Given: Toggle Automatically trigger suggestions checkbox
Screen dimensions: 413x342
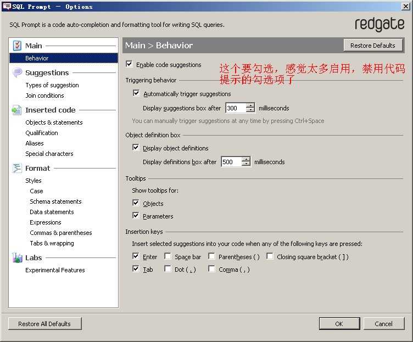Looking at the screenshot, I should click(136, 93).
